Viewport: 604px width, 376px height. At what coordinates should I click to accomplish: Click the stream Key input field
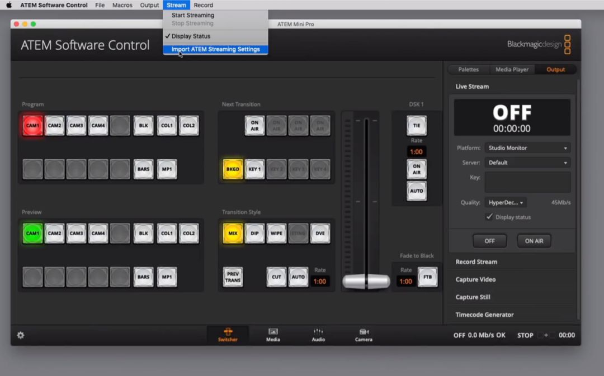527,182
